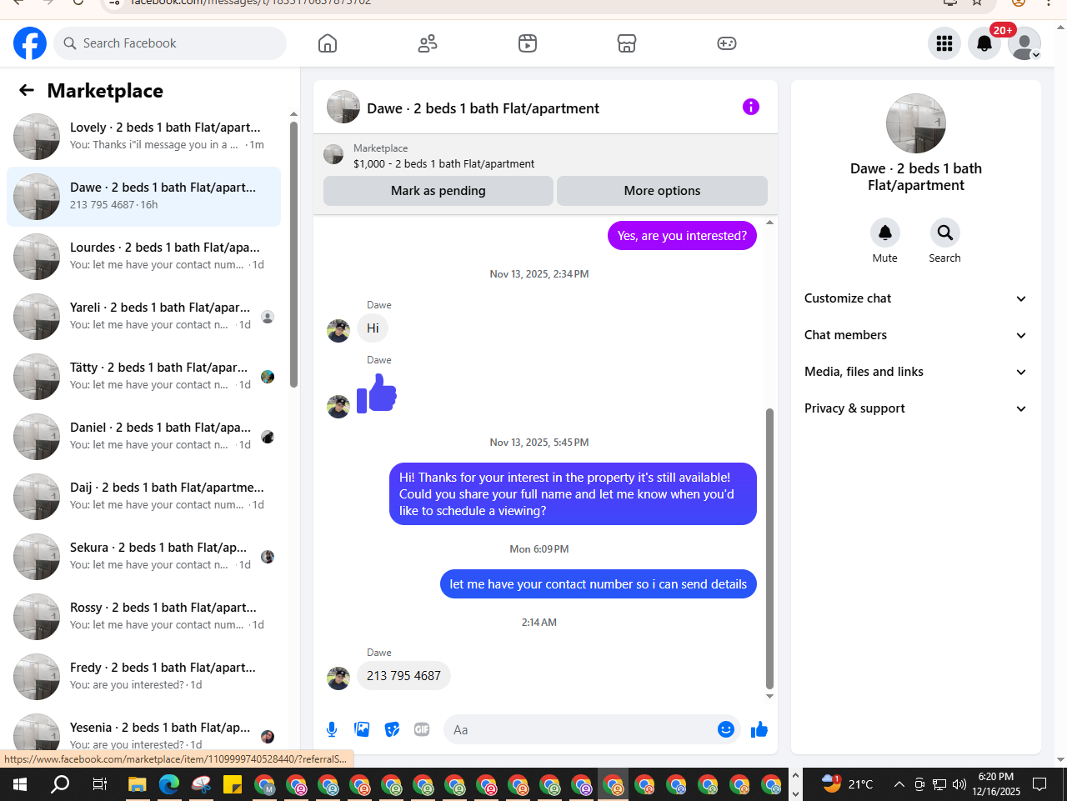Screen dimensions: 1067x801
Task: Click the Facebook logo
Action: 30,43
